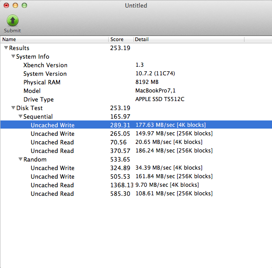
Task: Select Uncached Read row scoring 585.30
Action: (x=136, y=194)
